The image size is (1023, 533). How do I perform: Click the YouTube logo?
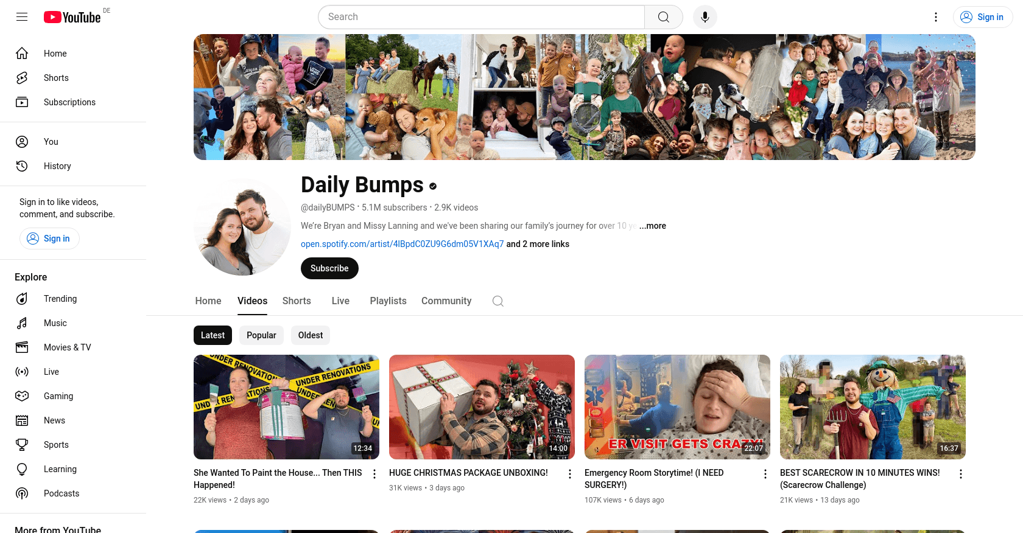click(72, 17)
